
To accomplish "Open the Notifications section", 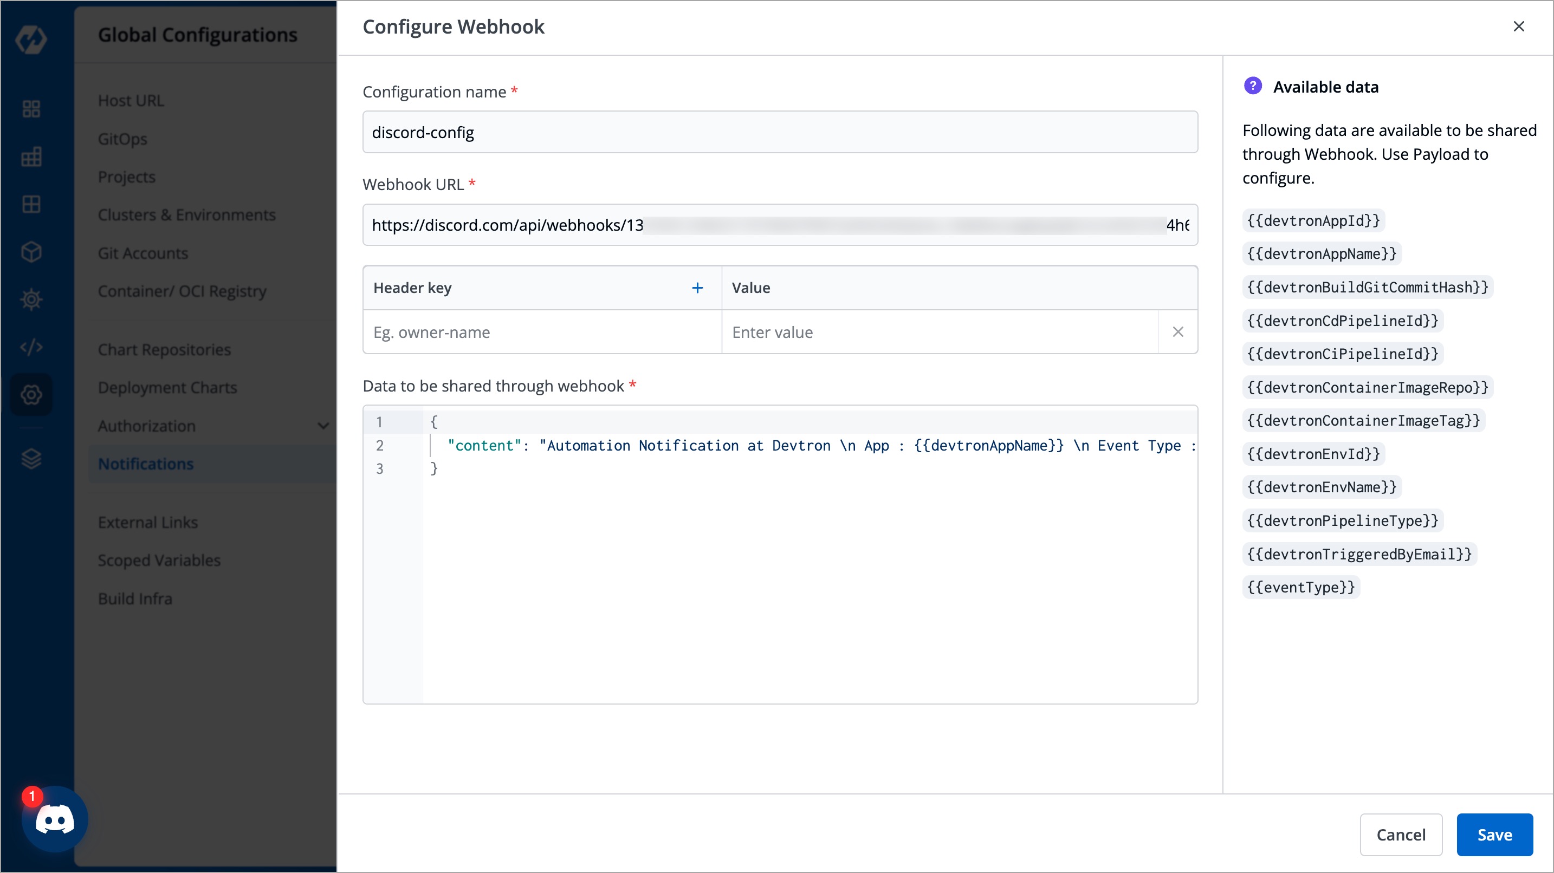I will 145,464.
